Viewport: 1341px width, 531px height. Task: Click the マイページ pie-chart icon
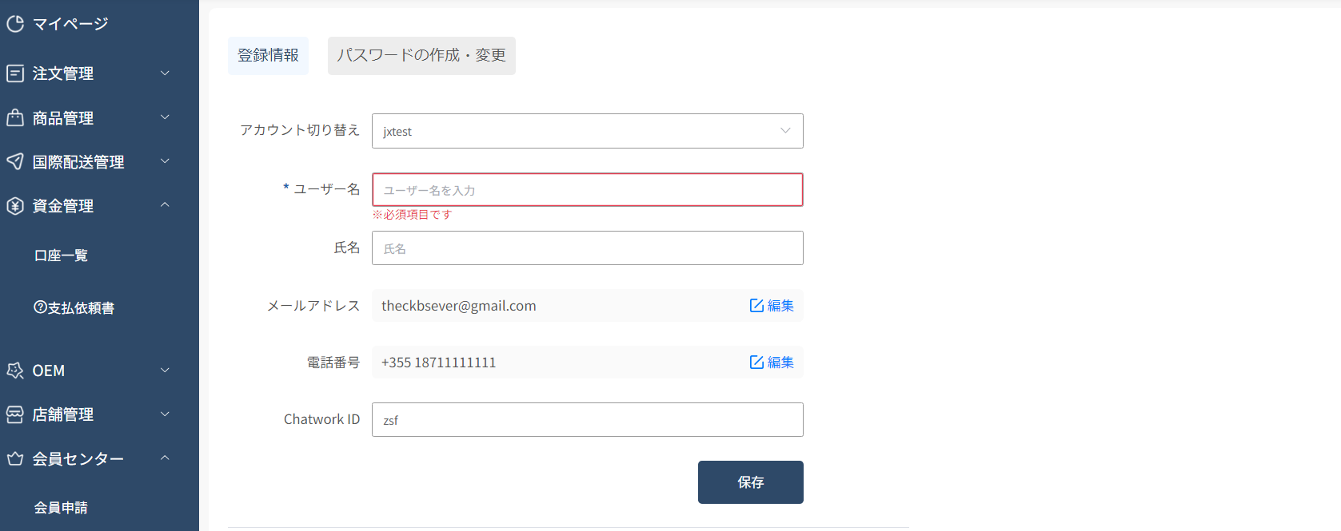tap(15, 24)
